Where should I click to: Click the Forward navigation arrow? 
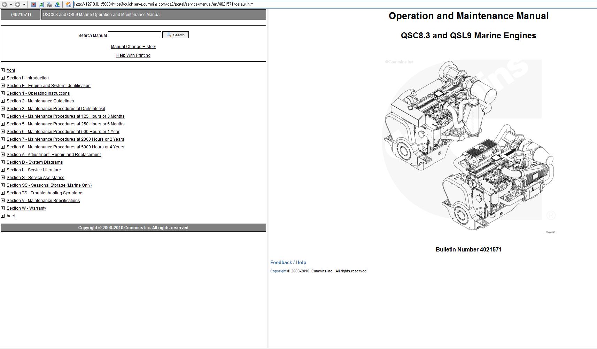click(17, 4)
